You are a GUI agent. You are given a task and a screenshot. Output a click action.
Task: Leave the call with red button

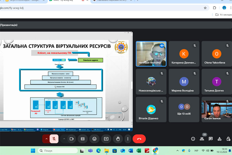(139, 139)
